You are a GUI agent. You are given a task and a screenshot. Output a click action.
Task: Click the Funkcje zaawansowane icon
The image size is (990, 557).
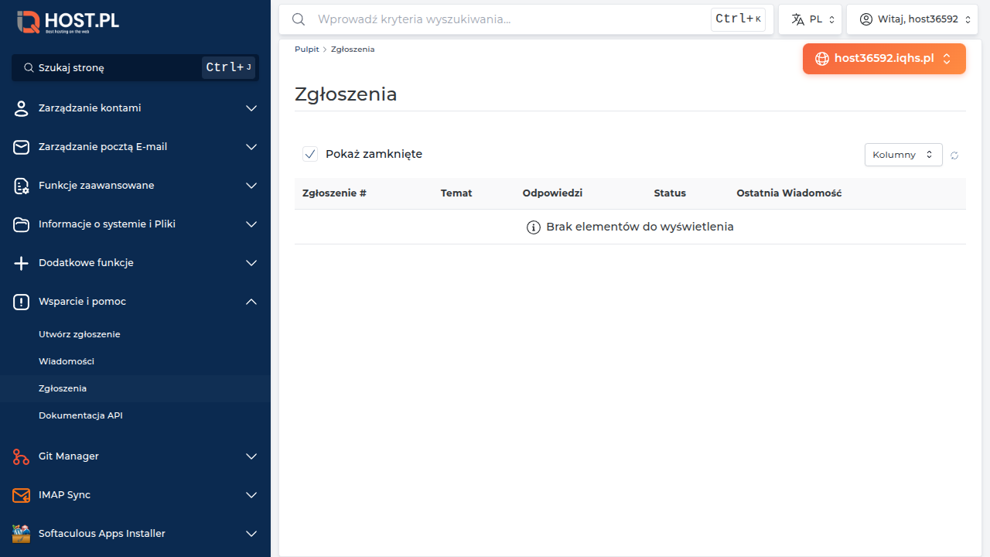click(22, 186)
